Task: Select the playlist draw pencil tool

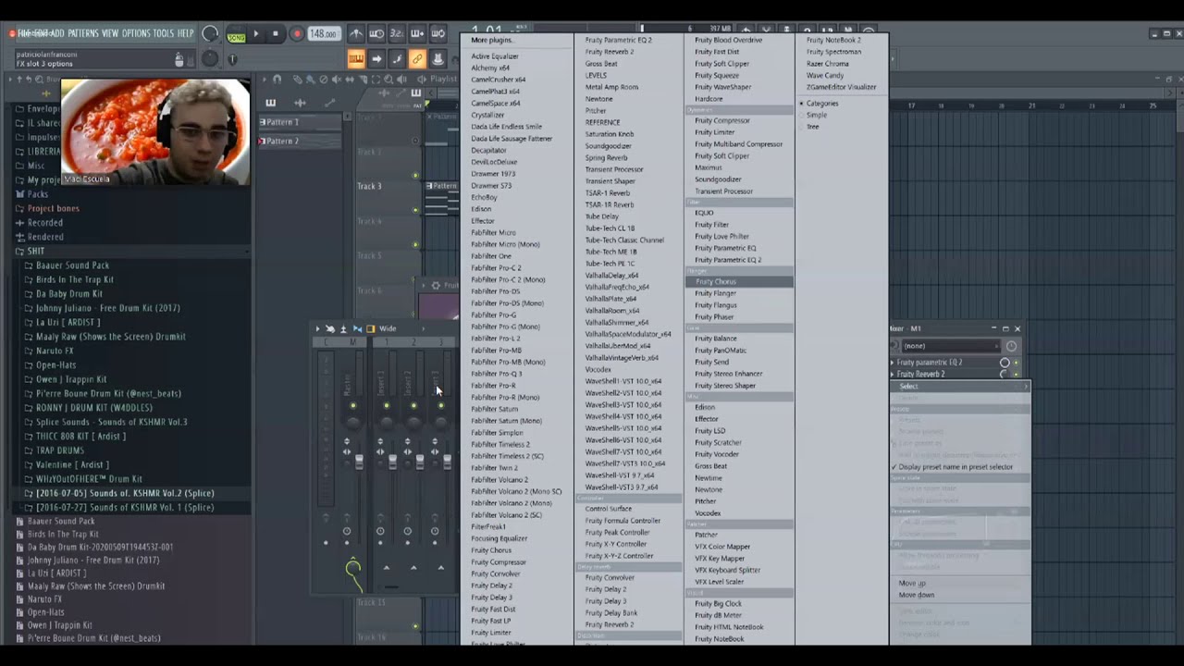Action: coord(297,80)
